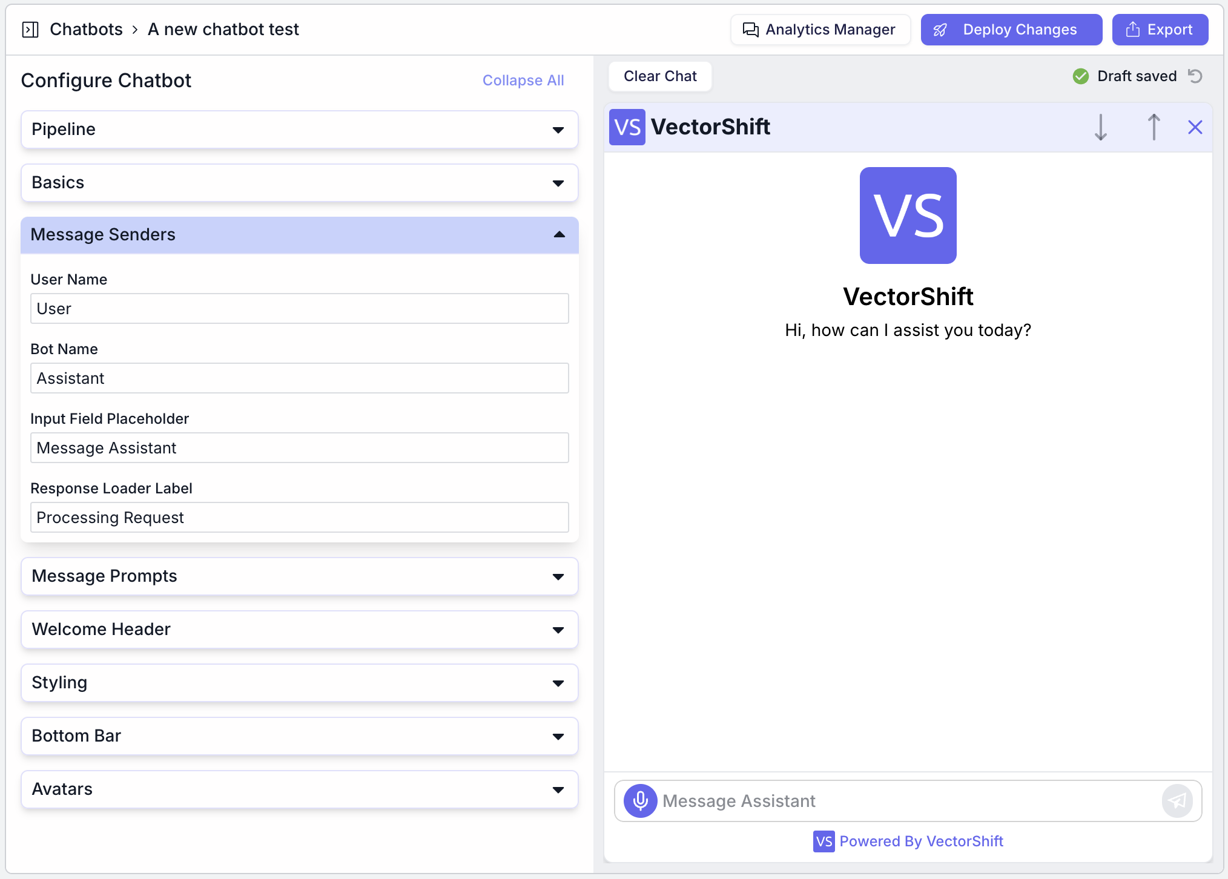The height and width of the screenshot is (879, 1228).
Task: Select Chatbots in the breadcrumb navigation
Action: pyautogui.click(x=87, y=29)
